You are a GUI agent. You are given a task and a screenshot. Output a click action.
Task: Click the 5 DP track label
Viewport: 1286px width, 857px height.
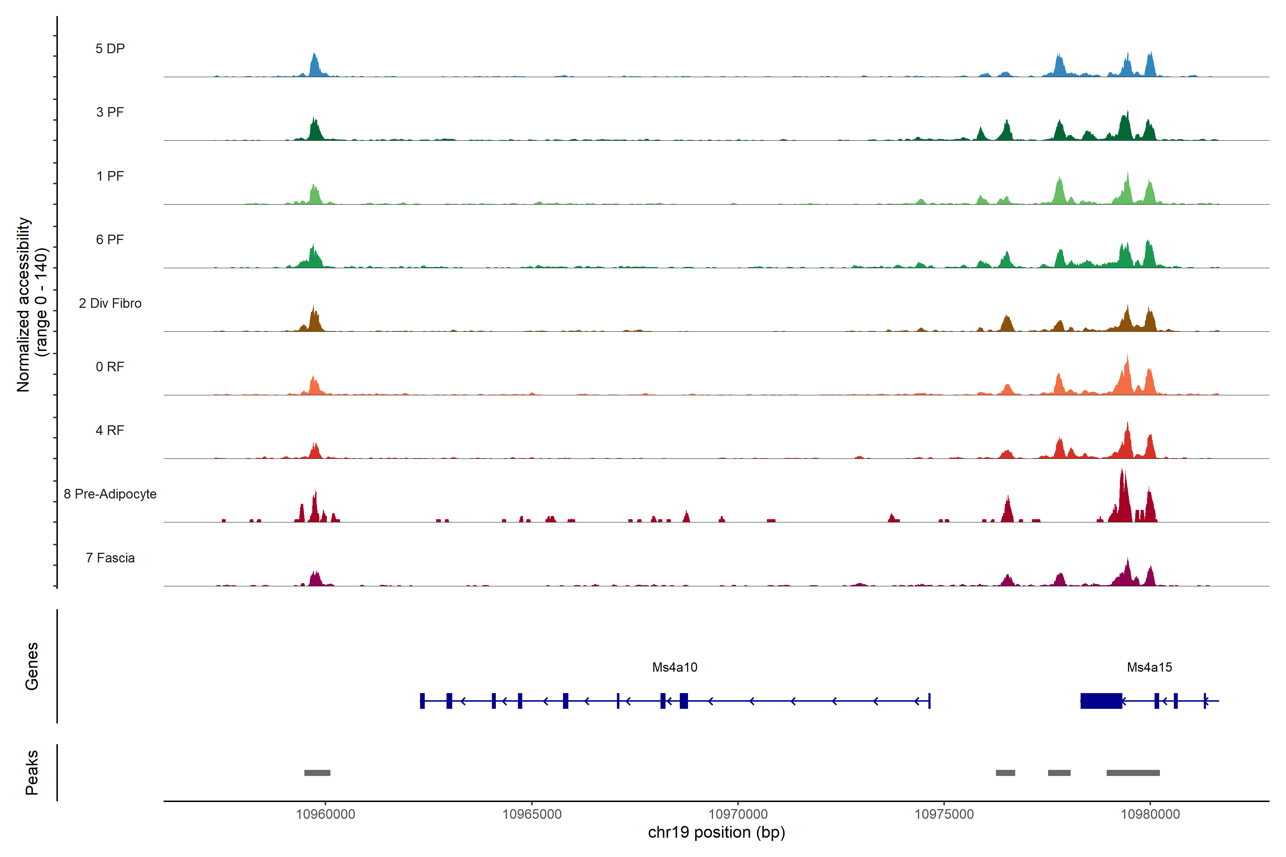coord(110,49)
